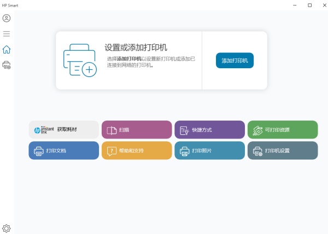Image resolution: width=328 pixels, height=234 pixels.
Task: Open the 打印照片 tile
Action: (209, 151)
